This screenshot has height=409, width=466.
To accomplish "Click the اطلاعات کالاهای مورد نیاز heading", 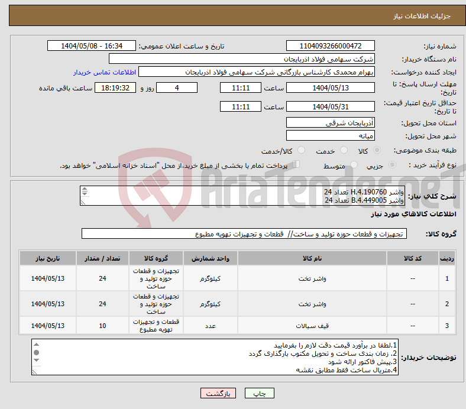I will [x=413, y=214].
